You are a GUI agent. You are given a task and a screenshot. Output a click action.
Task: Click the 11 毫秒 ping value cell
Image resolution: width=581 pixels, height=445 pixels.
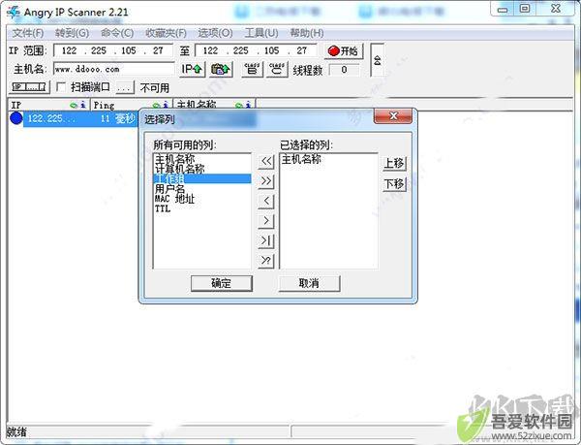pyautogui.click(x=118, y=118)
